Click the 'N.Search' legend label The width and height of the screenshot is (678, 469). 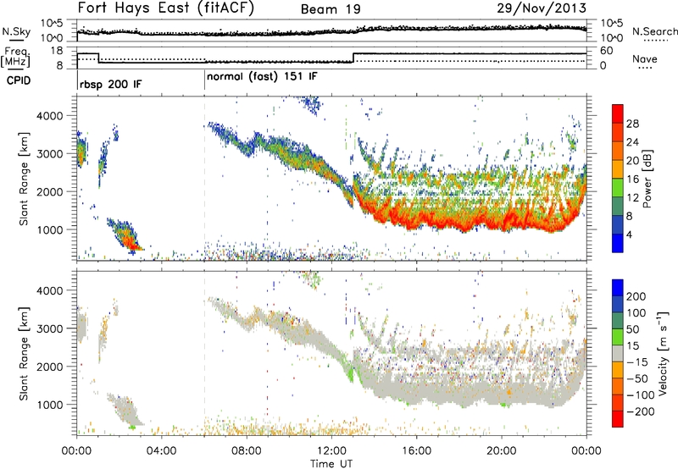pyautogui.click(x=654, y=31)
